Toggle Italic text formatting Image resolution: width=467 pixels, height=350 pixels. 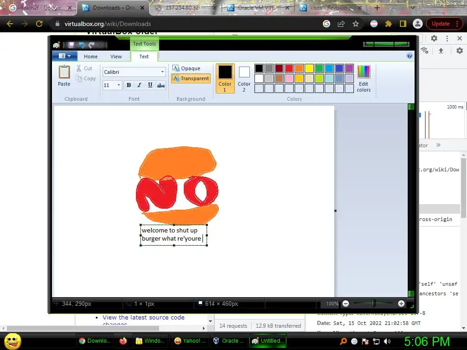pyautogui.click(x=139, y=85)
